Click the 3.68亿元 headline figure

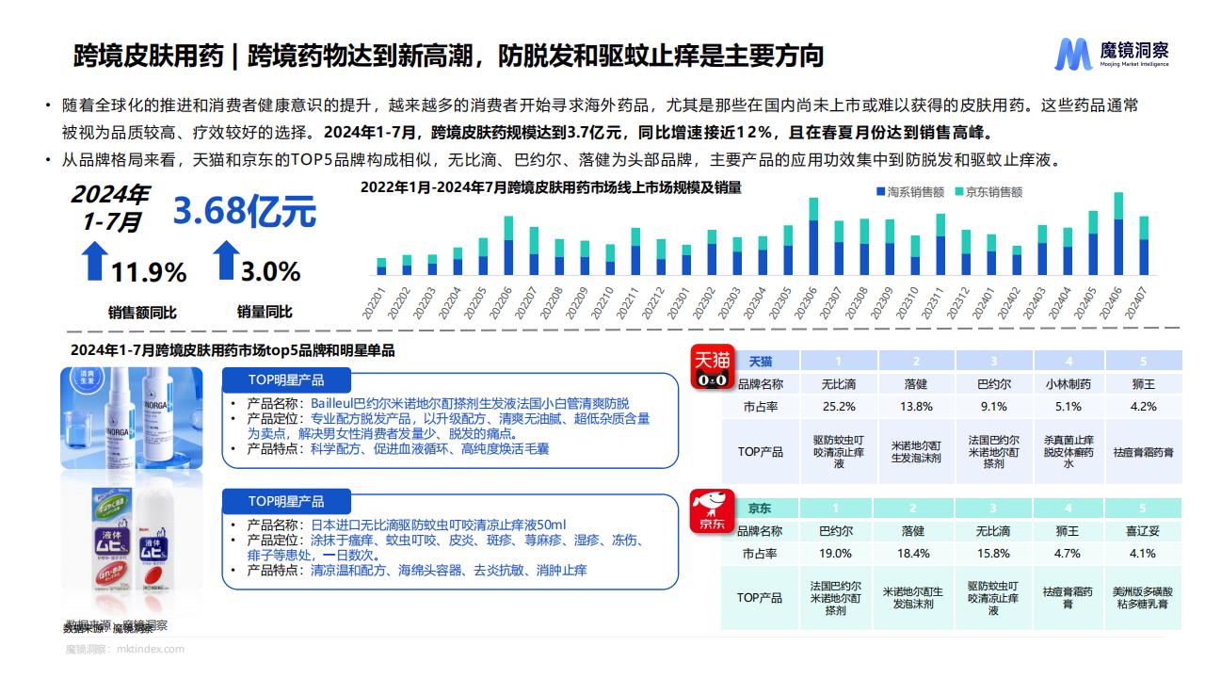(x=244, y=212)
